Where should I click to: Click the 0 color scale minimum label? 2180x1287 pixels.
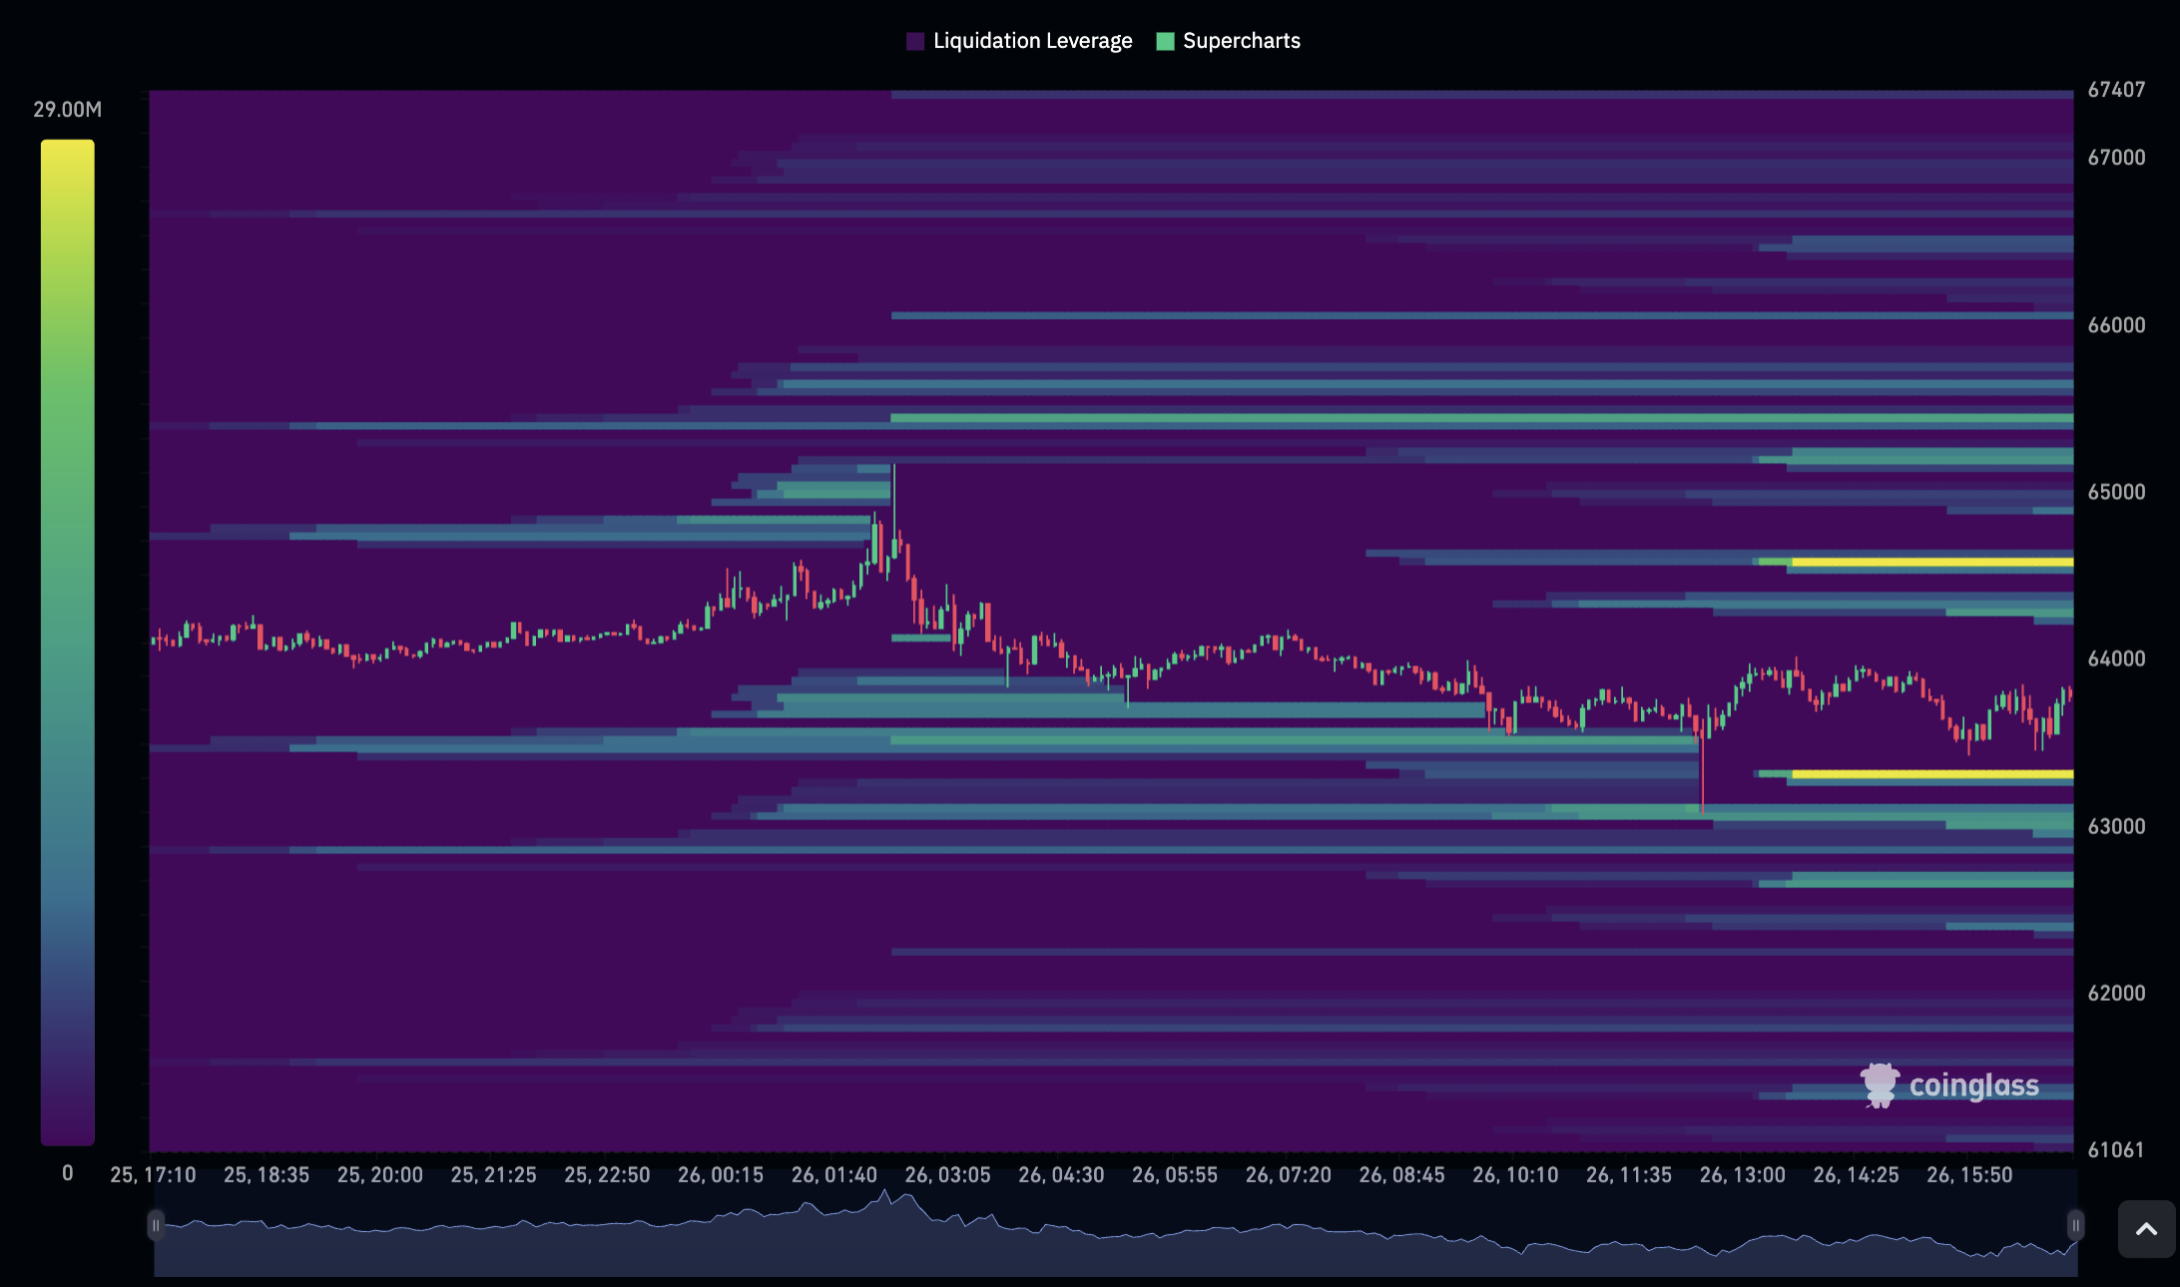point(68,1173)
